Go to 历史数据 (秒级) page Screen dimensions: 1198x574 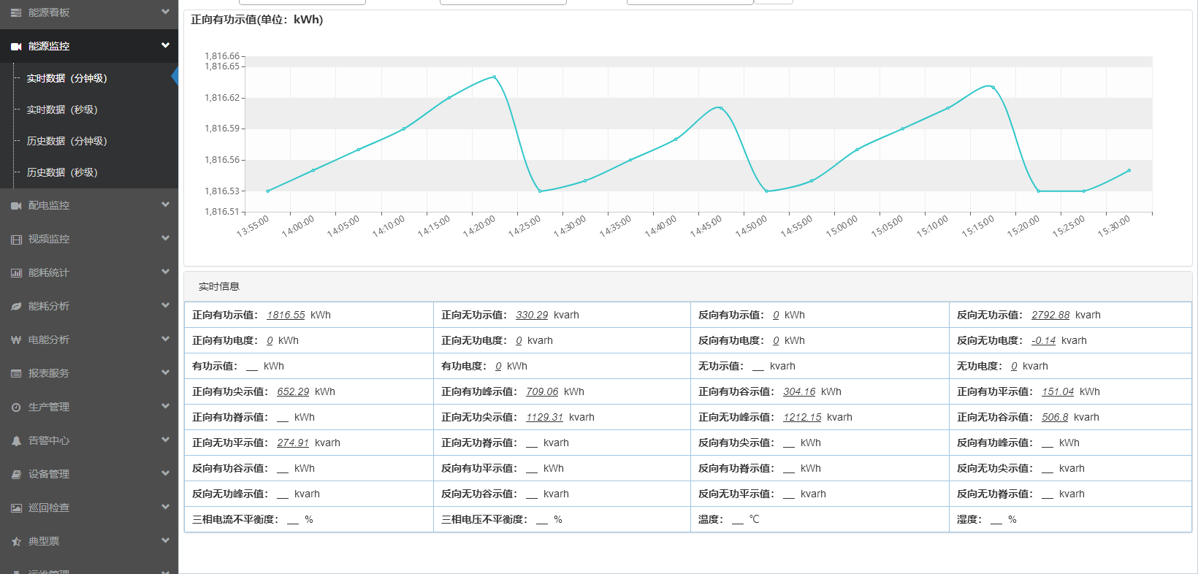coord(62,172)
